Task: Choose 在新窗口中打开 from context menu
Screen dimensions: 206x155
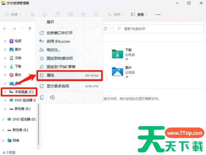Action: point(70,33)
